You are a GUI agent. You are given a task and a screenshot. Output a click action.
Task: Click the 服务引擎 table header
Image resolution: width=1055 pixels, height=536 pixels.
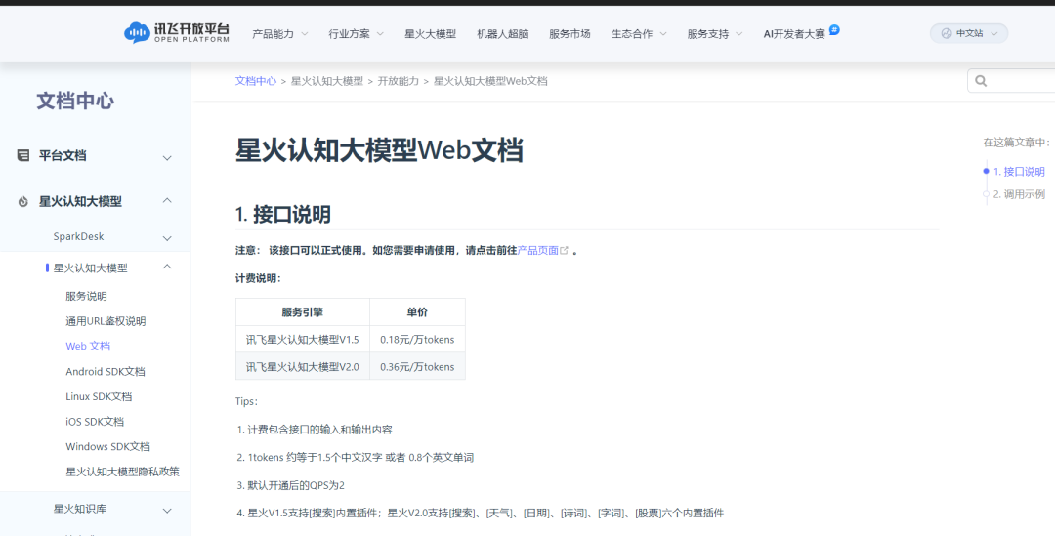point(303,312)
